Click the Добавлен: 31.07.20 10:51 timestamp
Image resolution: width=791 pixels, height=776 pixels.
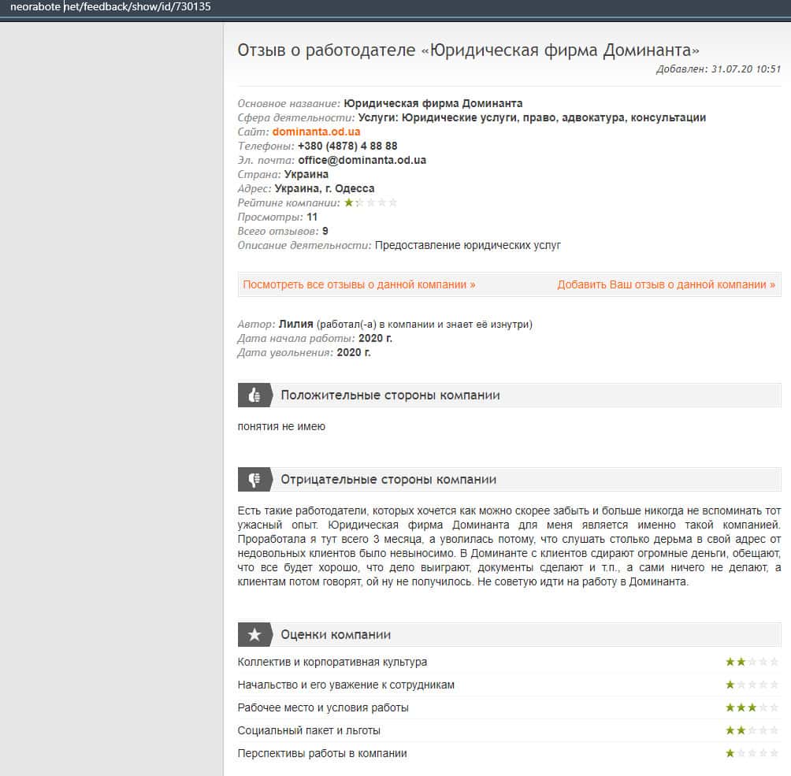tap(719, 69)
